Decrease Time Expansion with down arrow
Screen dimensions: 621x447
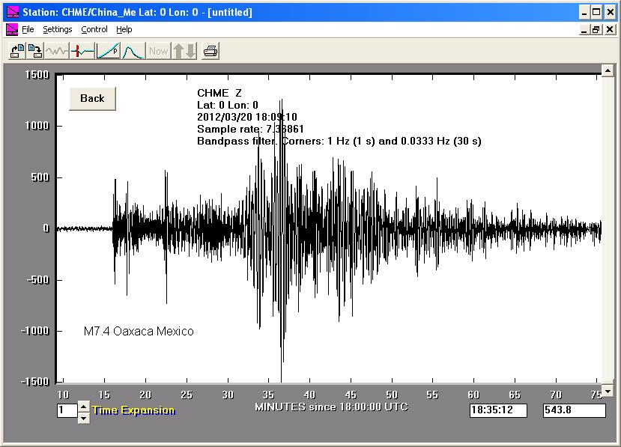83,416
